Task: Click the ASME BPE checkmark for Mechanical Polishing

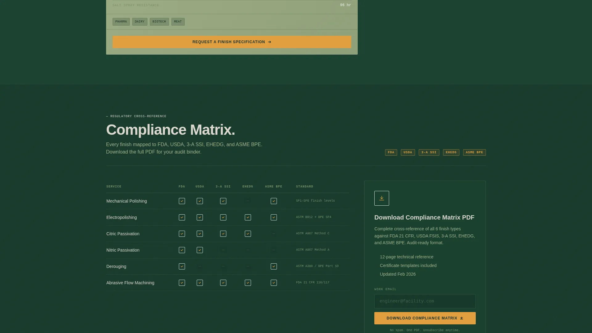Action: point(274,201)
